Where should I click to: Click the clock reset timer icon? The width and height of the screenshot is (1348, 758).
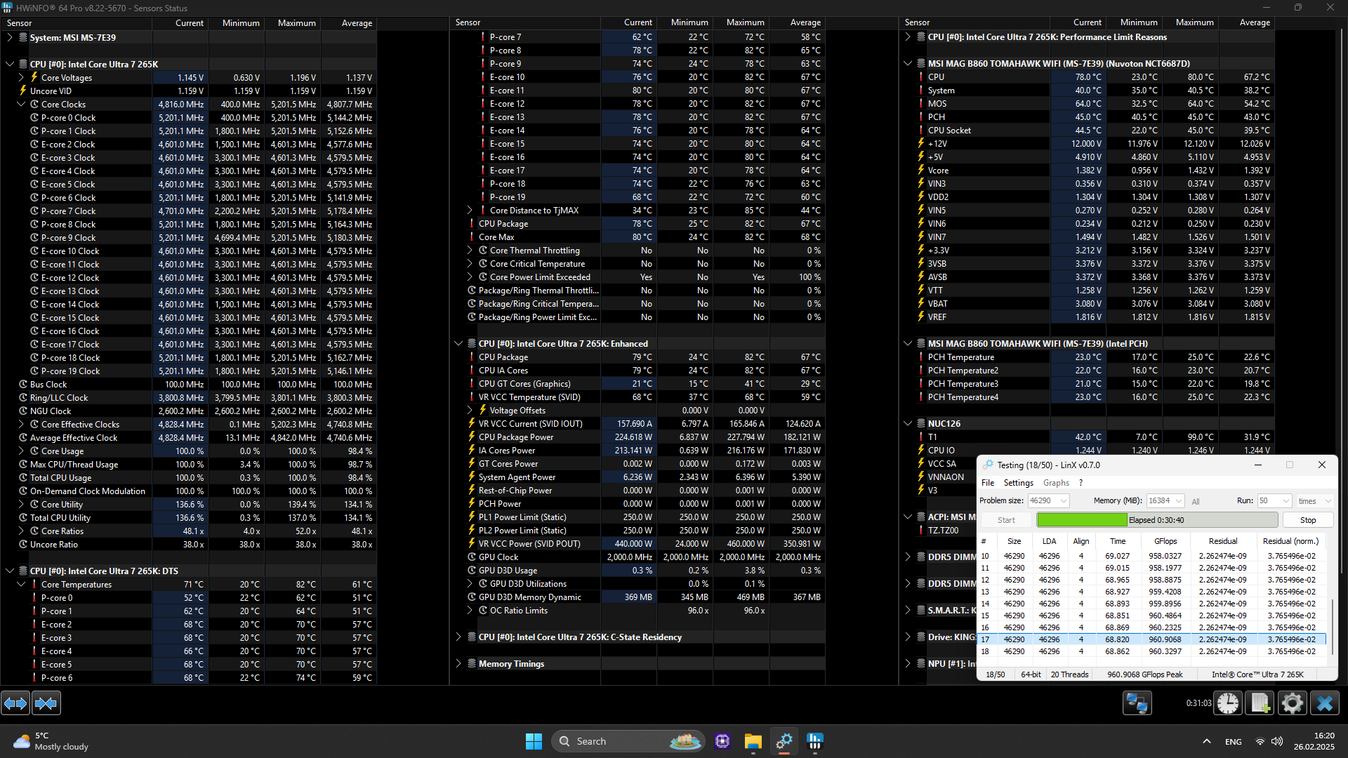click(1228, 703)
